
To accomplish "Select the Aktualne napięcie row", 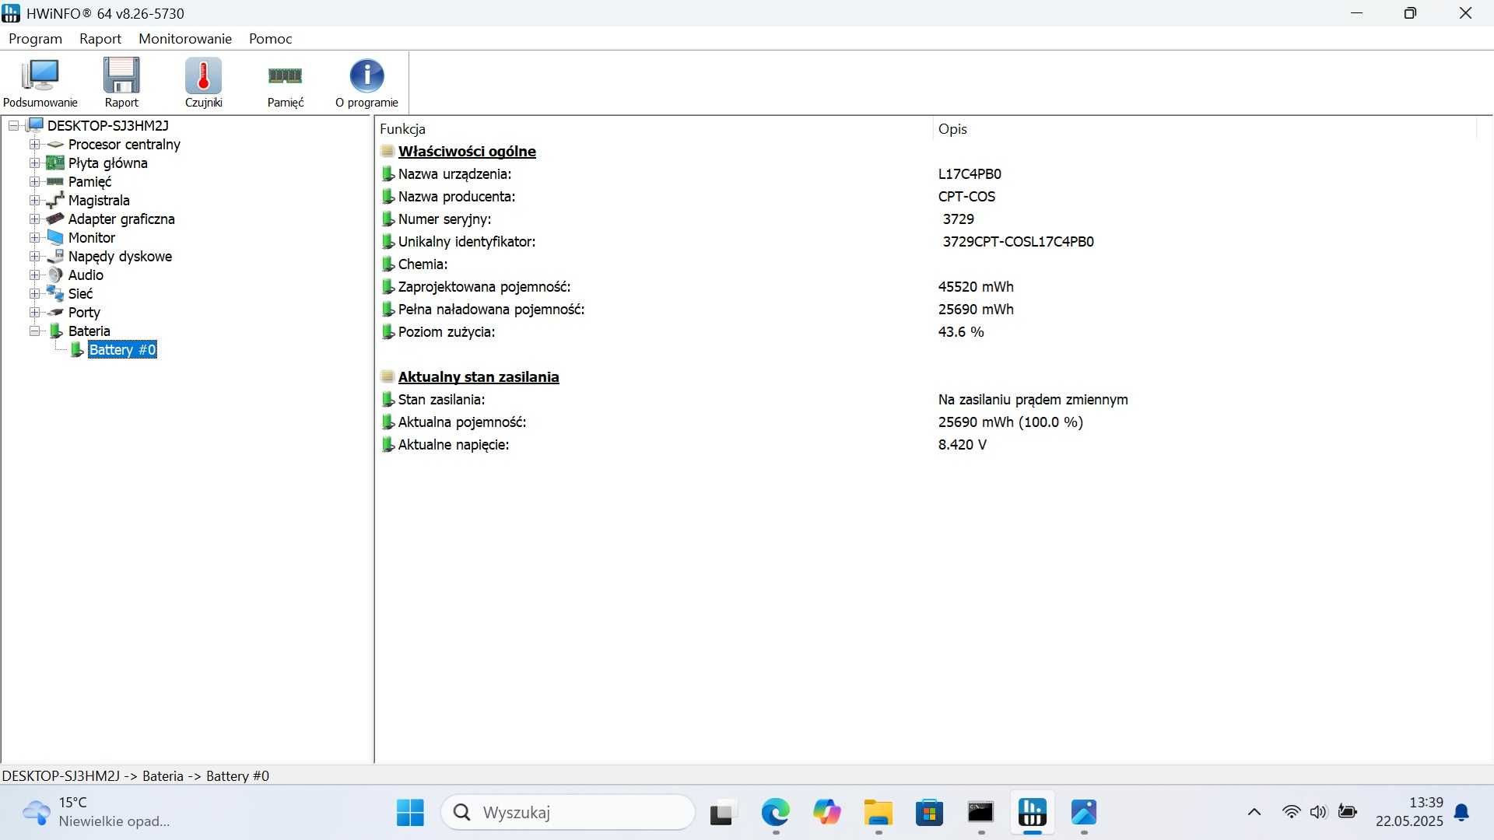I will click(x=926, y=445).
